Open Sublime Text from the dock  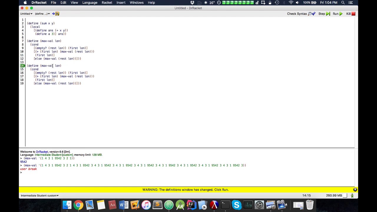coord(157,205)
